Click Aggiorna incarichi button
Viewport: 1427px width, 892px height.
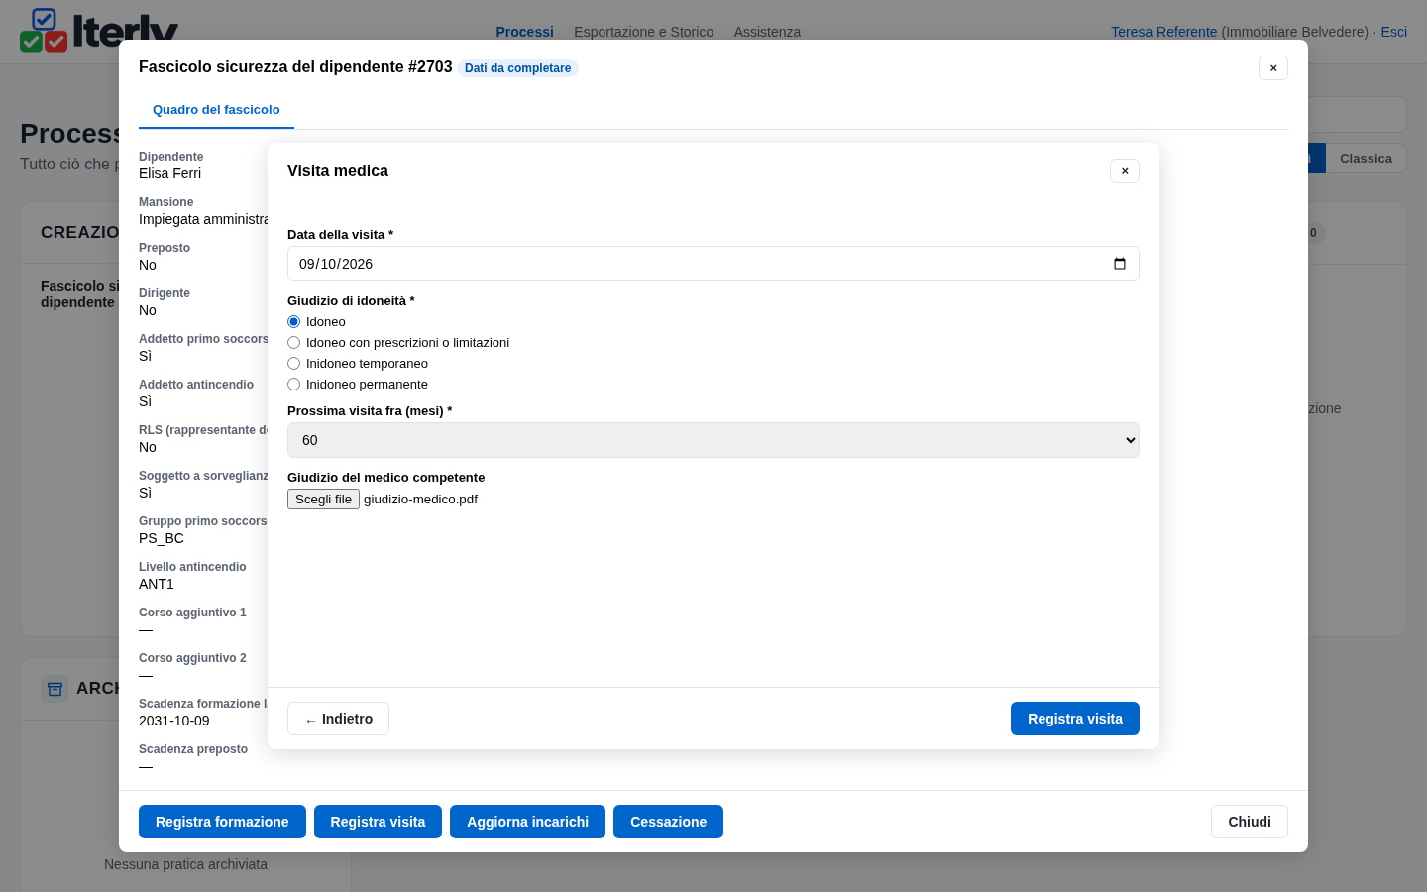pos(527,822)
